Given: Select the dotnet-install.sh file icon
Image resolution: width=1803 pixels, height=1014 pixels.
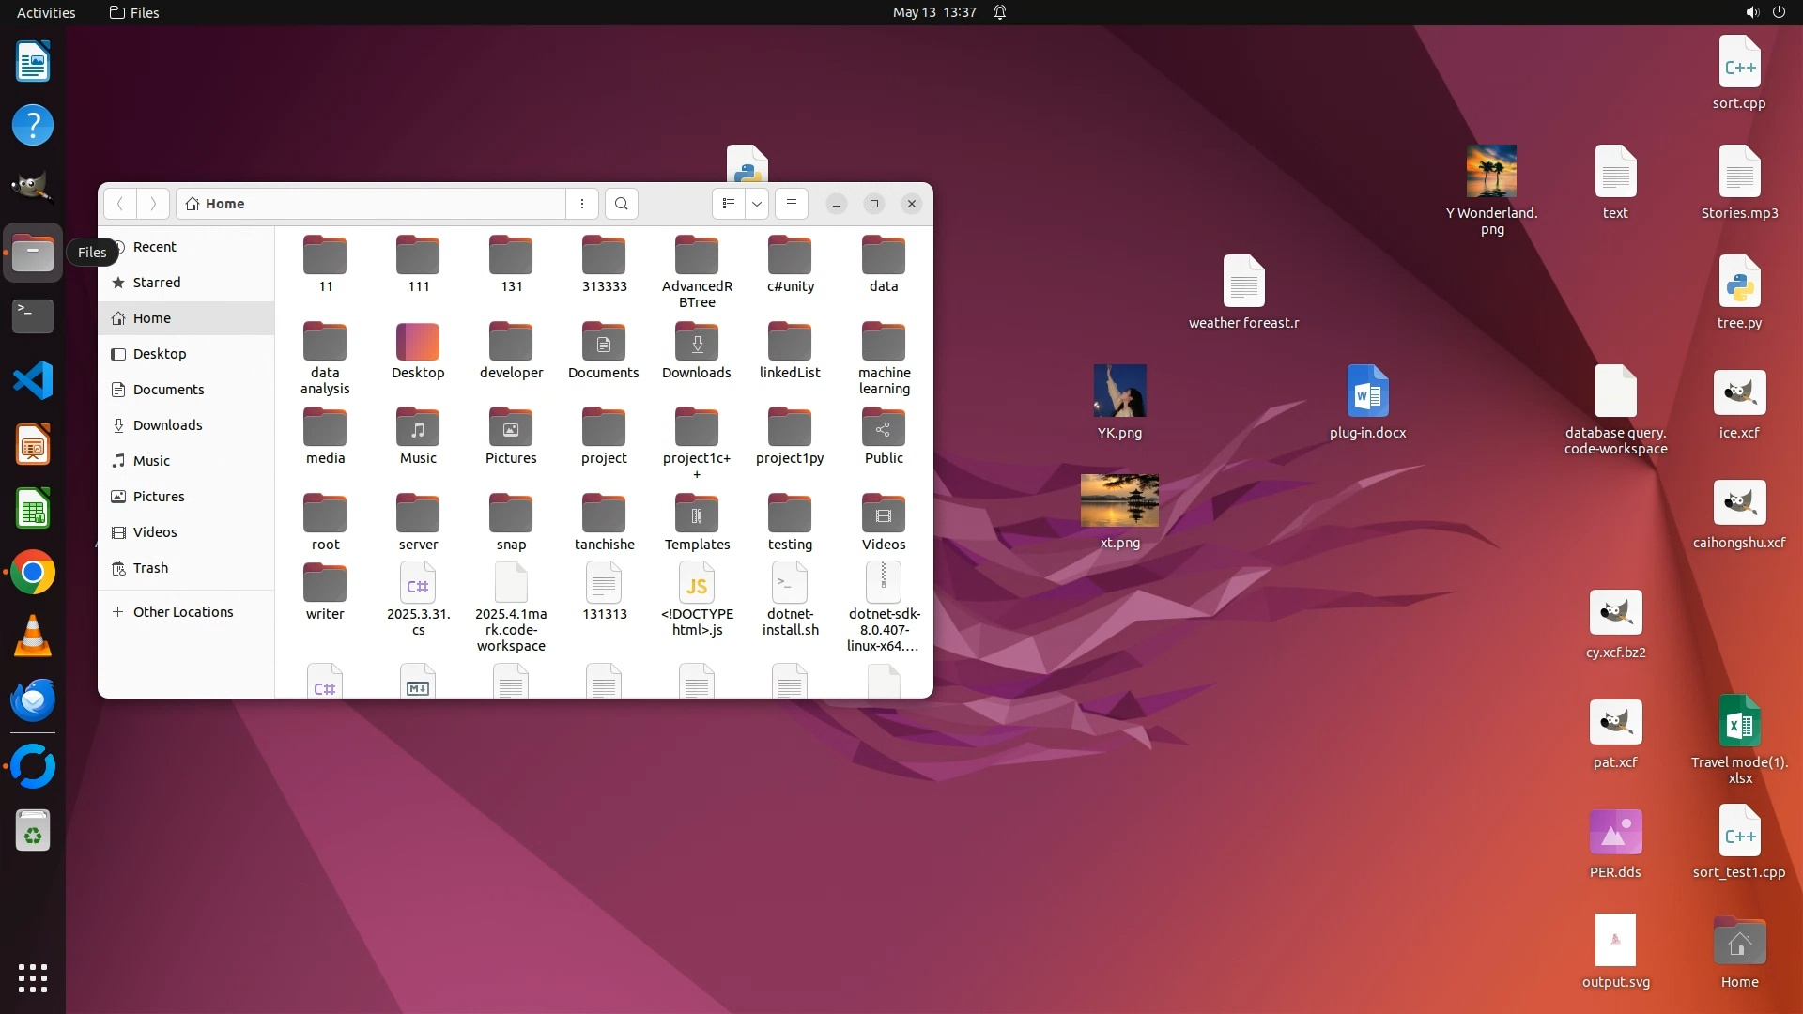Looking at the screenshot, I should [790, 584].
